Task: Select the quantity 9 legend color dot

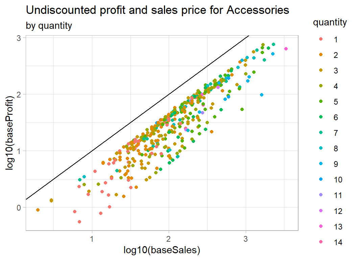Action: click(x=321, y=164)
